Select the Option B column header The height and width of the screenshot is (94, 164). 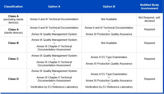coord(109,7)
